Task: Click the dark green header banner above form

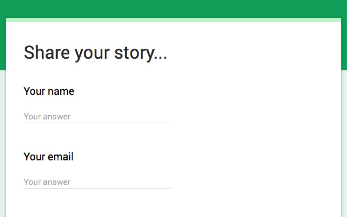Action: coord(173,8)
